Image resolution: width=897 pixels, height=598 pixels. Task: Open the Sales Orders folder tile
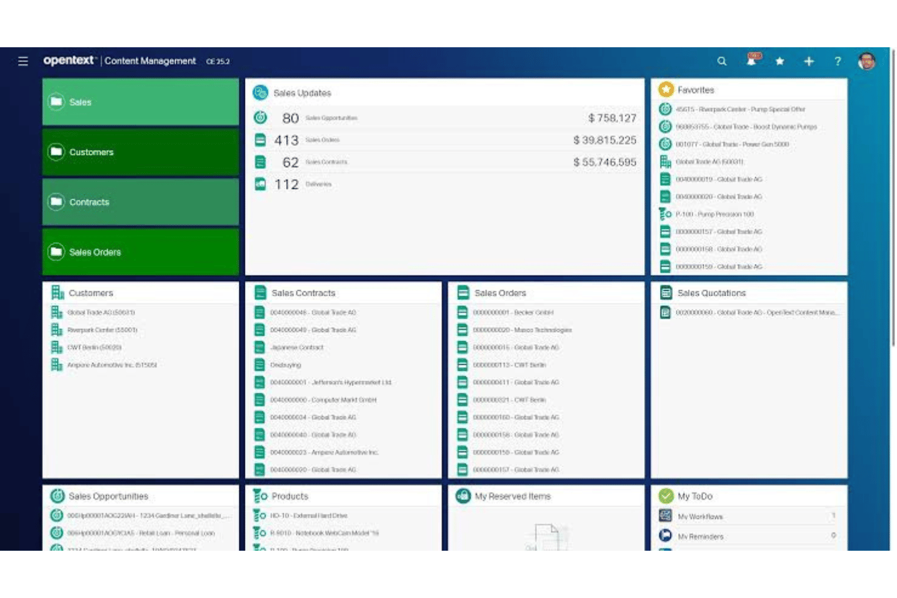(141, 251)
